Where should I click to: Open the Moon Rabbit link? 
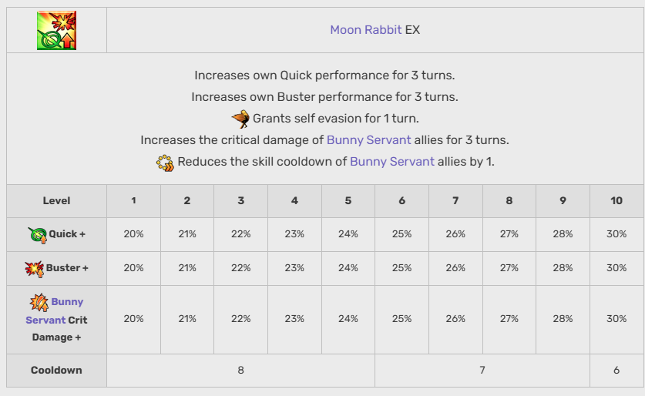pos(366,30)
